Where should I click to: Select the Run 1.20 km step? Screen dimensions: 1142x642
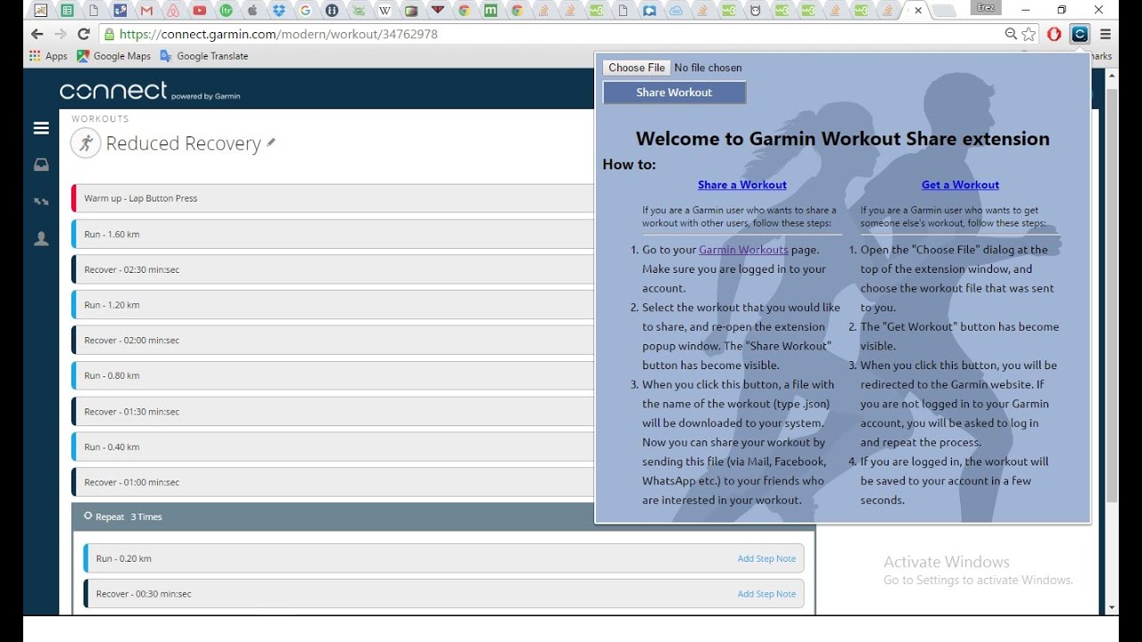[334, 305]
